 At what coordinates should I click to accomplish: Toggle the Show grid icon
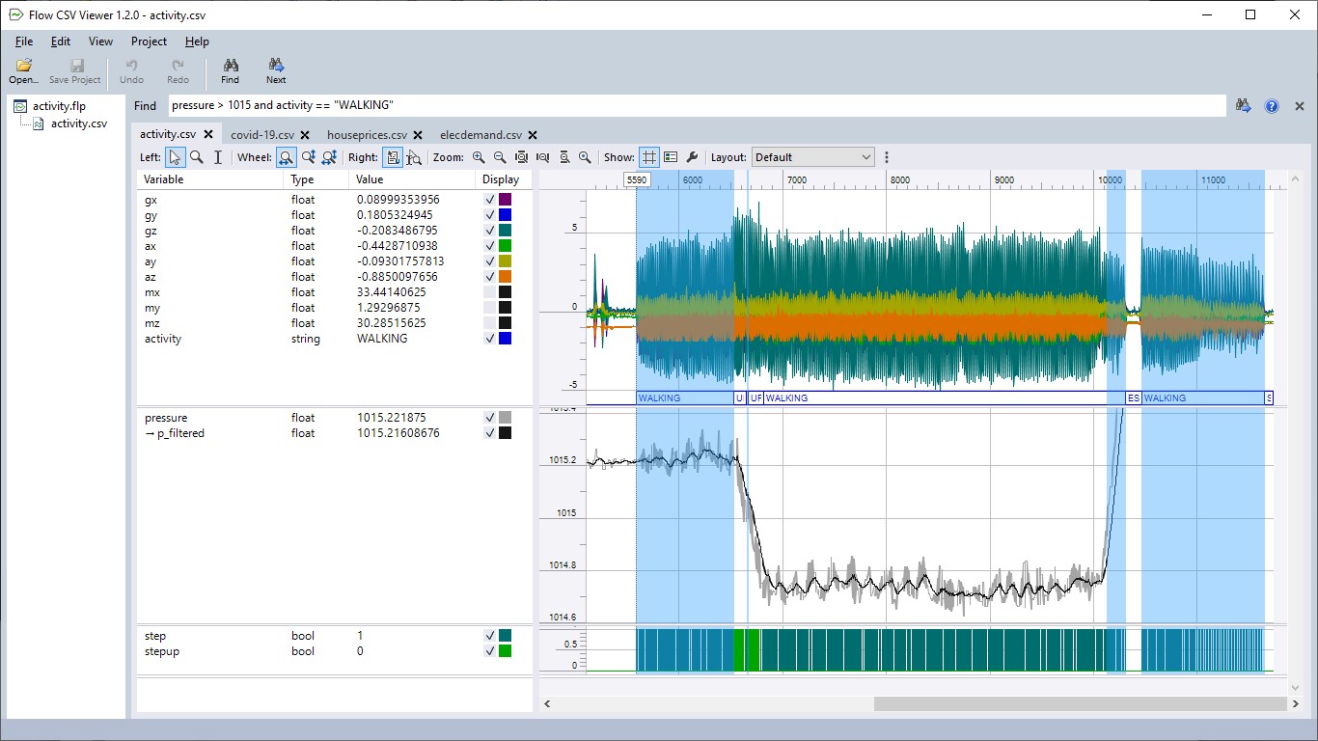[649, 157]
